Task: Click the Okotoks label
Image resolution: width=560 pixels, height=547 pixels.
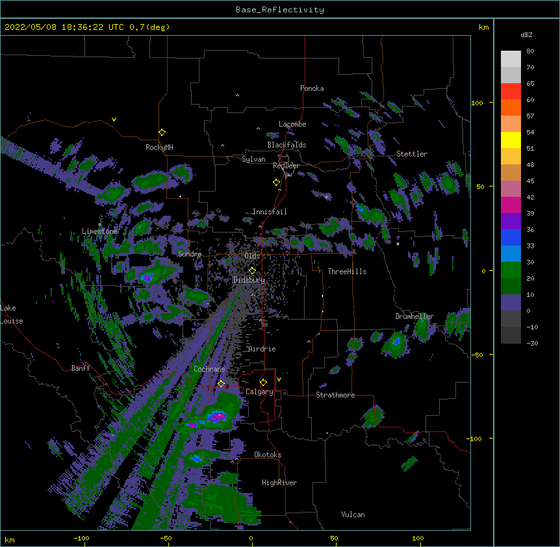Action: click(x=268, y=455)
